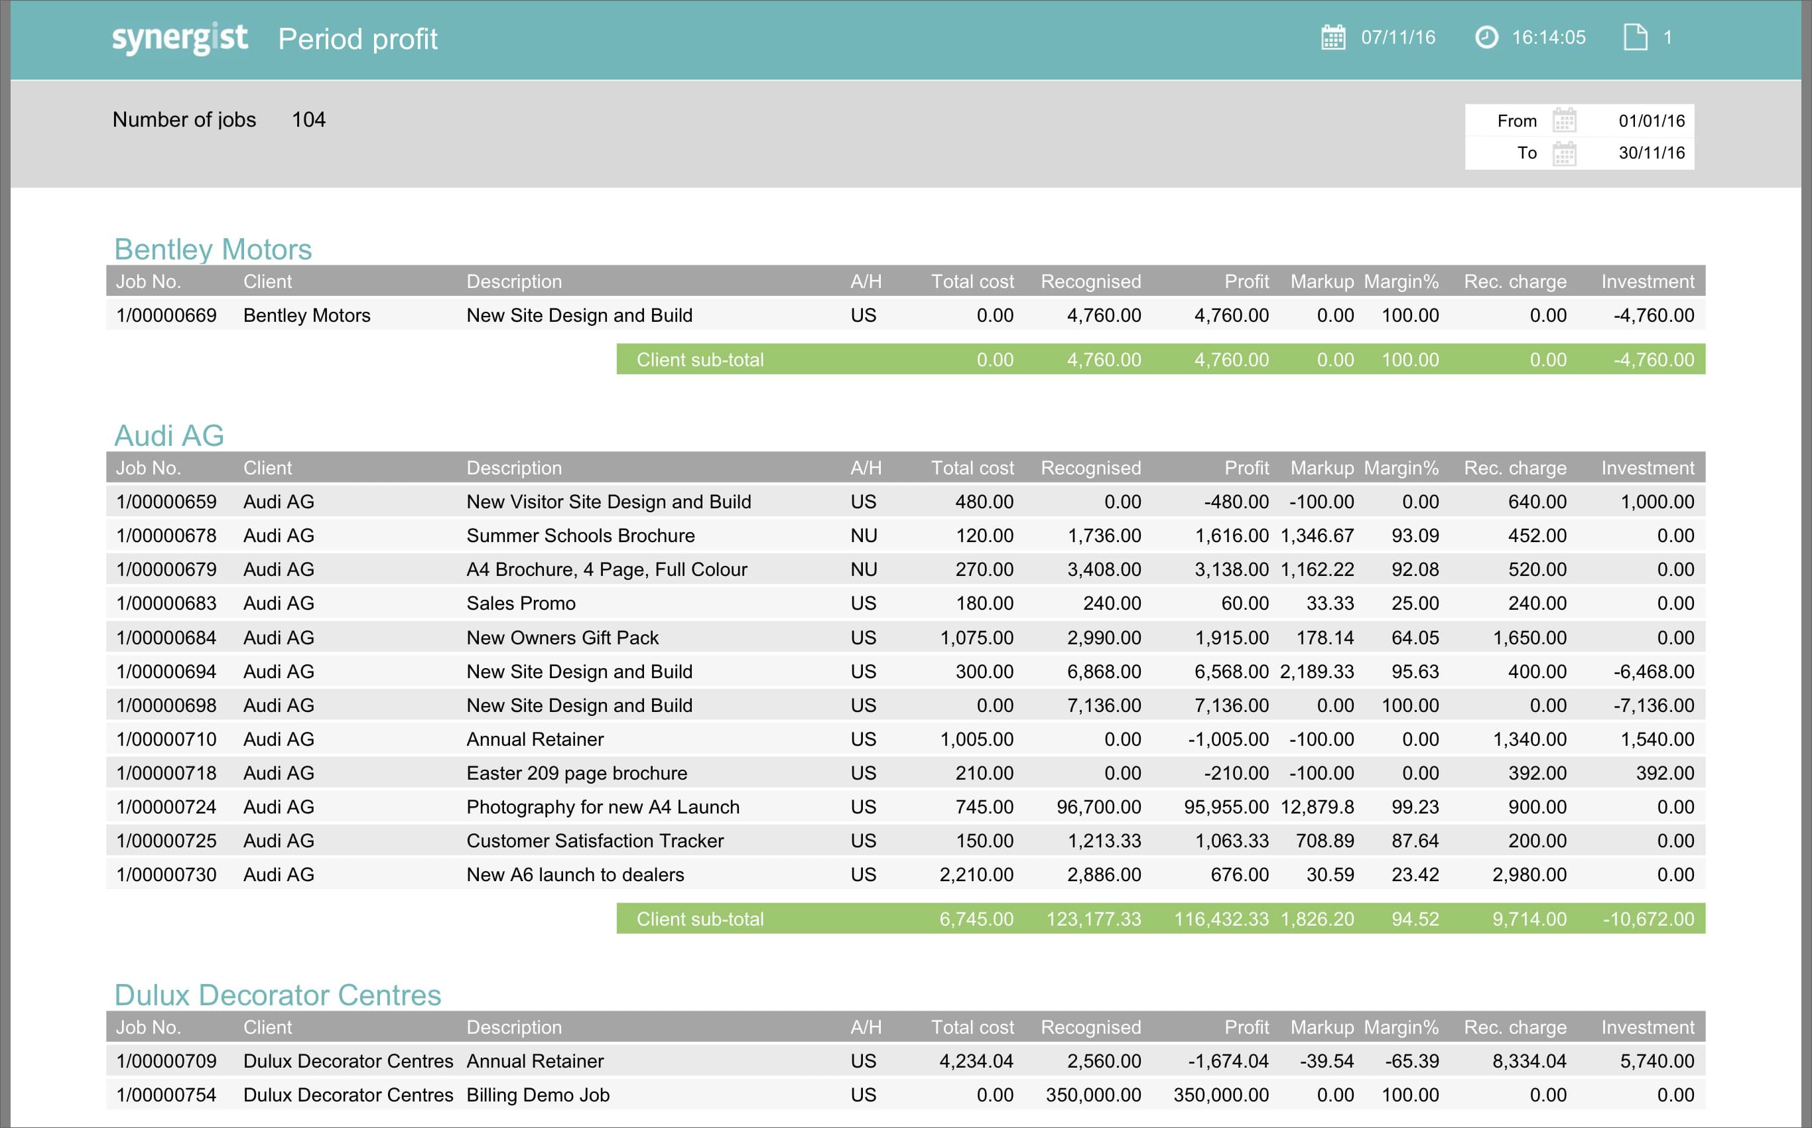This screenshot has width=1812, height=1128.
Task: Click the margin value -65.39
Action: click(1411, 1062)
